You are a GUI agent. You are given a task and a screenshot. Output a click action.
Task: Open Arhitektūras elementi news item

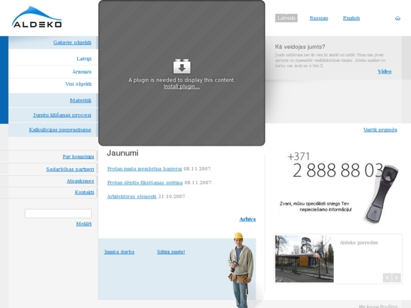(x=132, y=196)
